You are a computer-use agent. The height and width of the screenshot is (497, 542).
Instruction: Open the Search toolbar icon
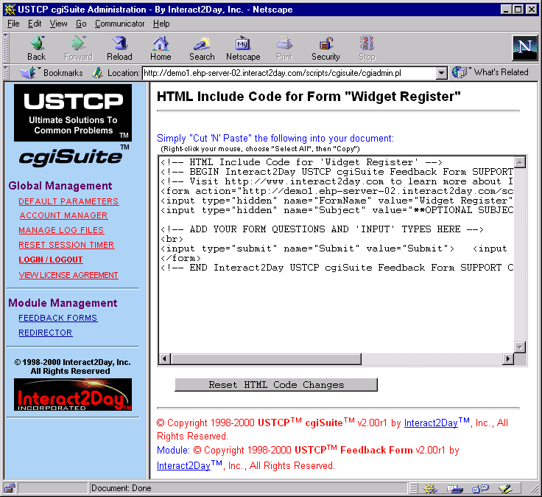coord(202,48)
